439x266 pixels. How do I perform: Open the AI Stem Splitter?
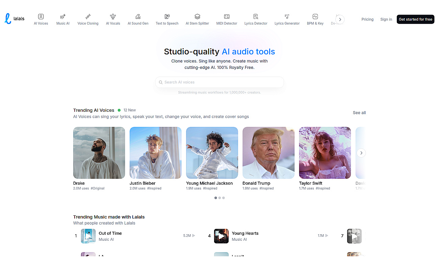coord(197,19)
